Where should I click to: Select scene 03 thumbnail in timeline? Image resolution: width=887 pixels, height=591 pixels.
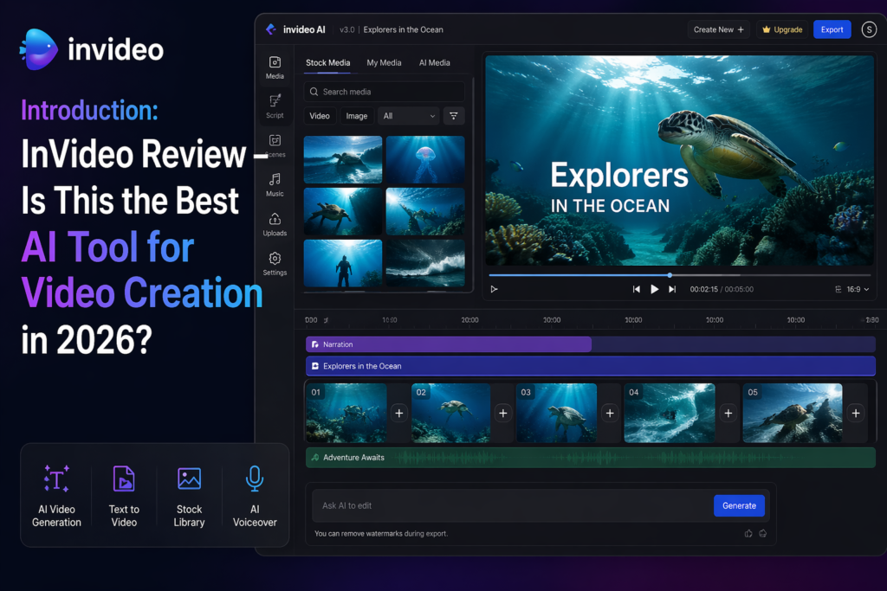pyautogui.click(x=557, y=413)
